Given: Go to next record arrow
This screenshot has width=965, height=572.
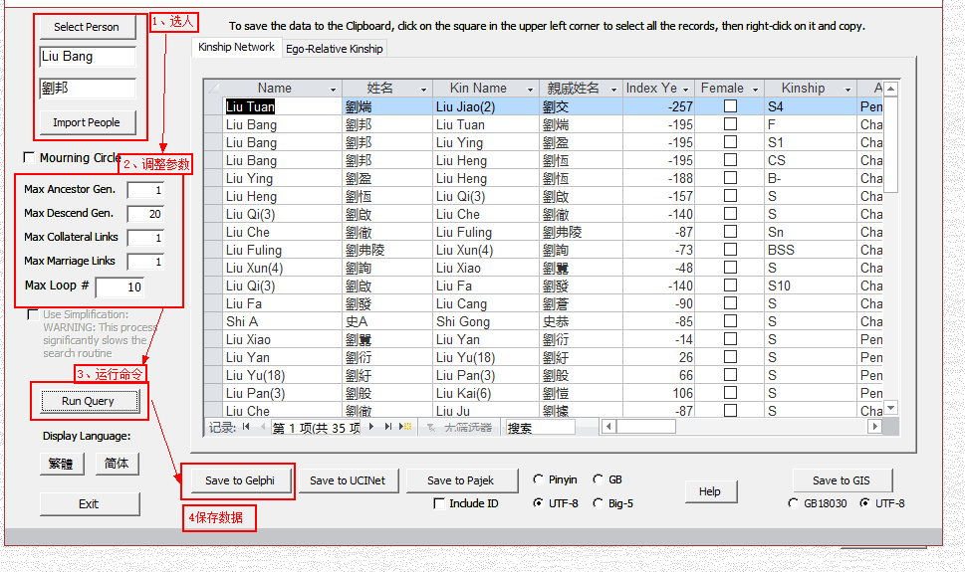Looking at the screenshot, I should pos(371,427).
